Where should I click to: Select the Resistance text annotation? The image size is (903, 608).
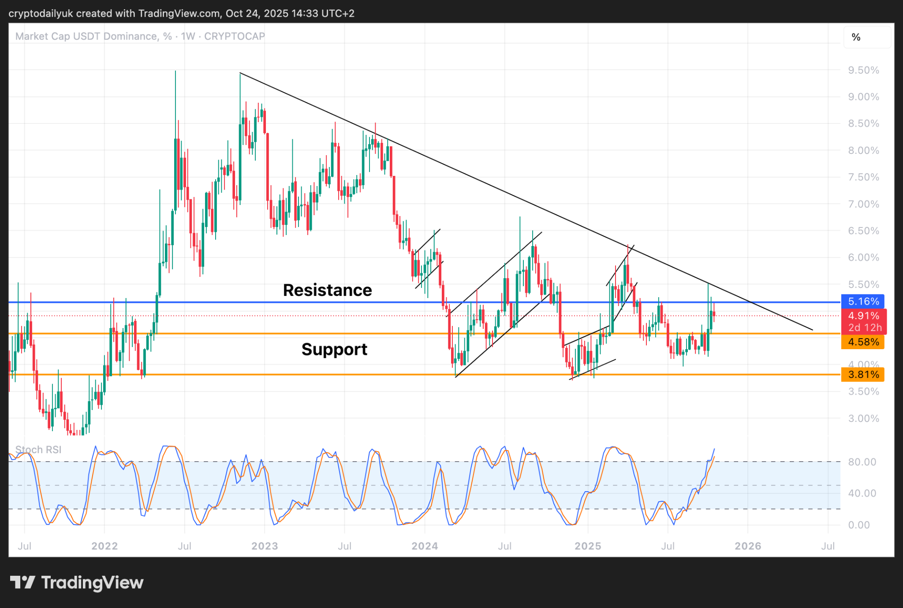(327, 290)
